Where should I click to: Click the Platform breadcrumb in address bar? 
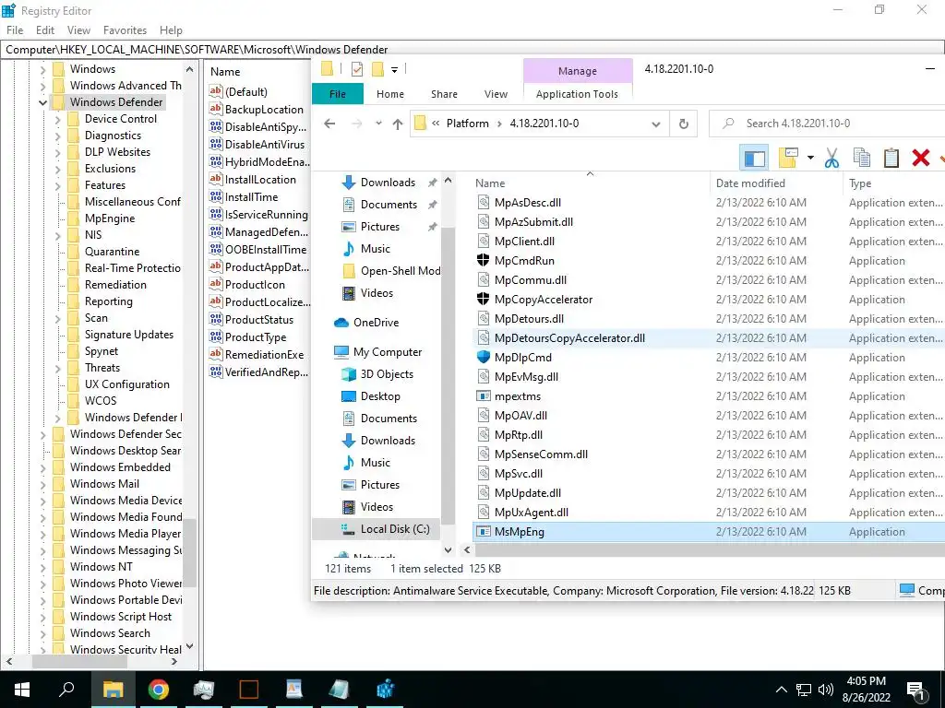467,124
